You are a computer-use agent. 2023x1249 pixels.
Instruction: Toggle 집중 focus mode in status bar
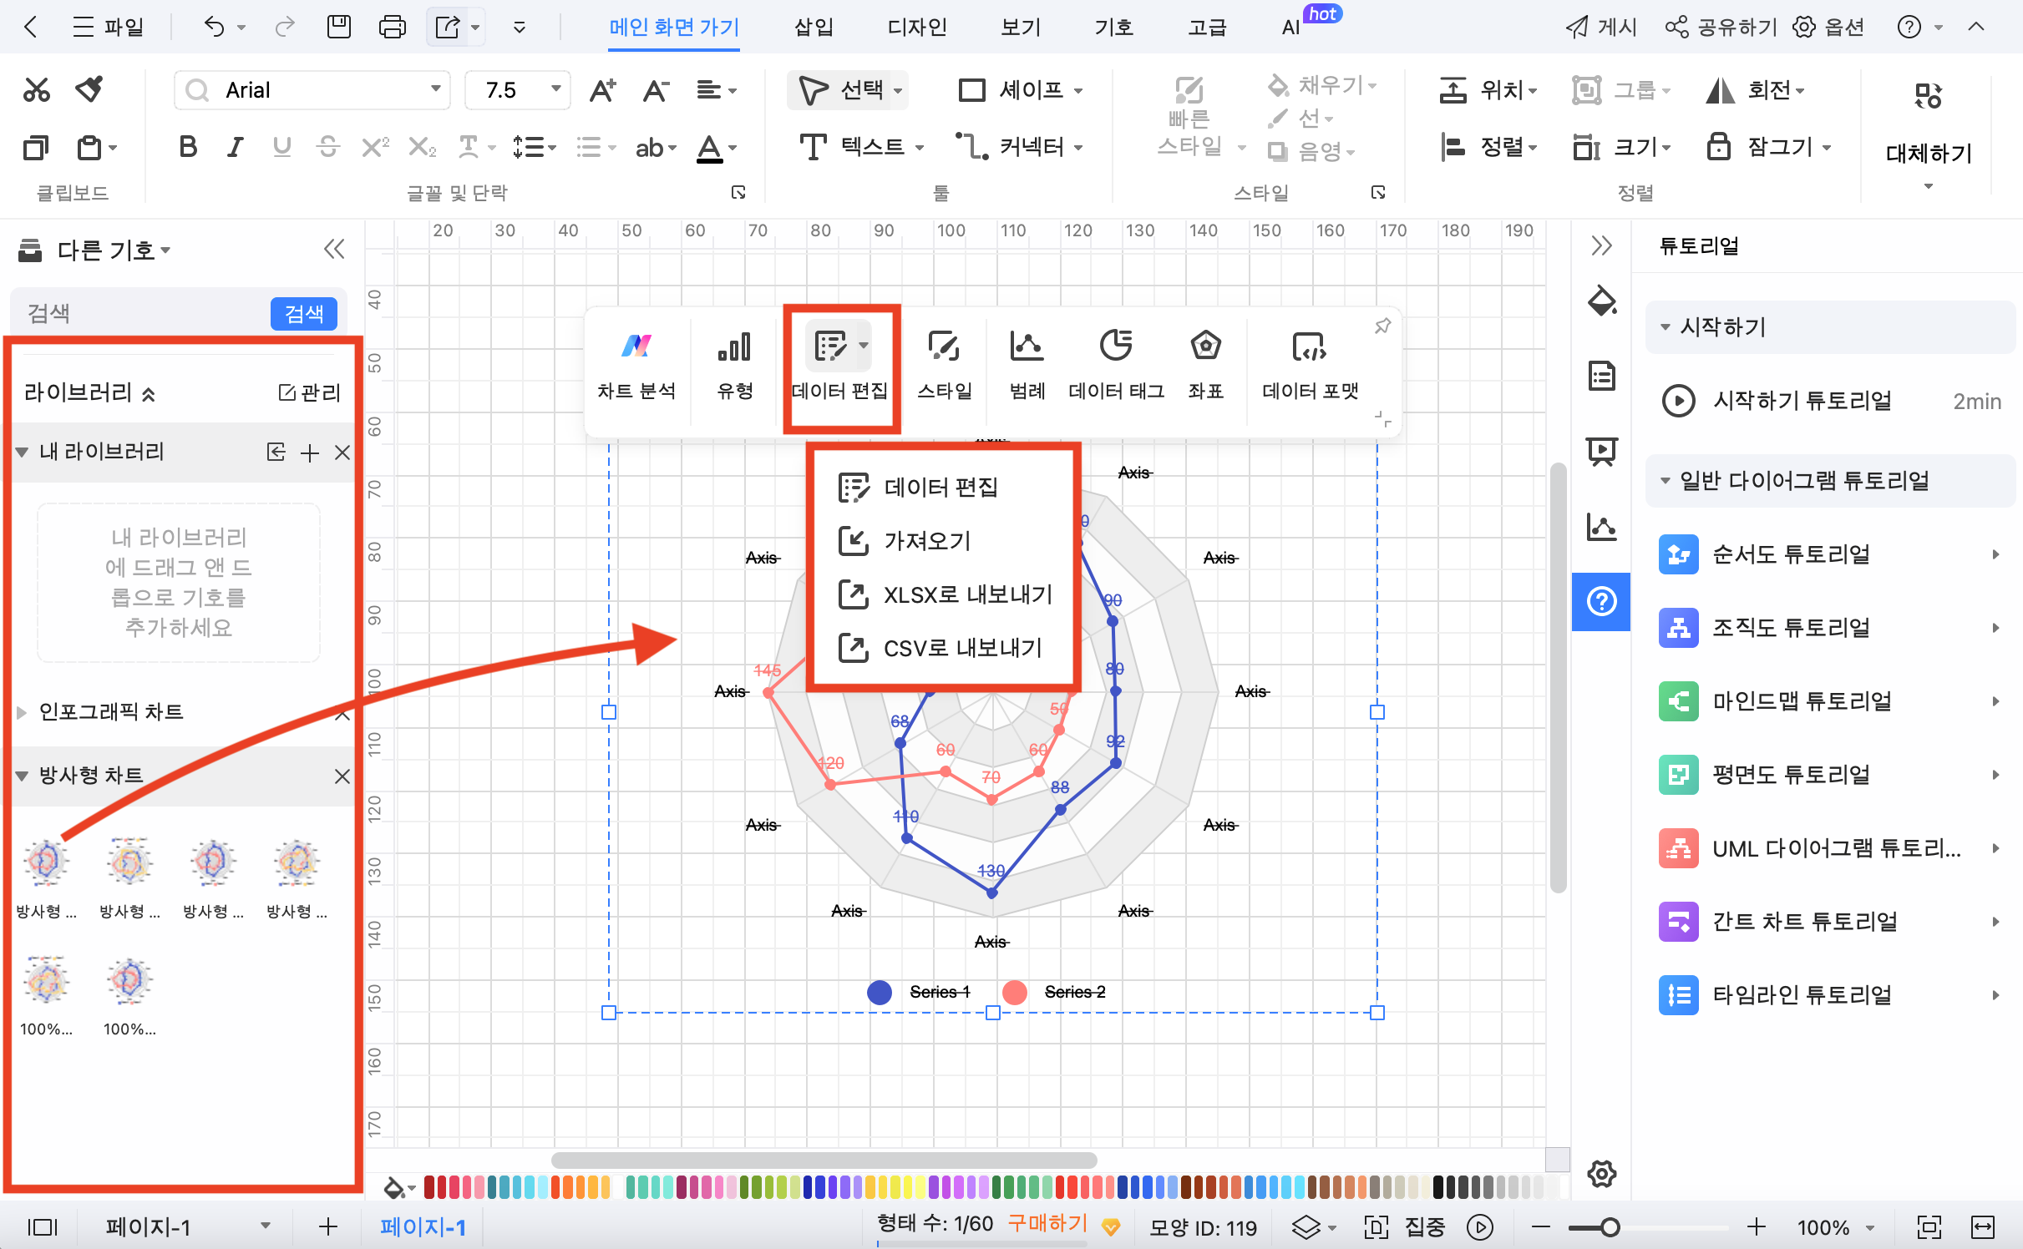click(1404, 1227)
